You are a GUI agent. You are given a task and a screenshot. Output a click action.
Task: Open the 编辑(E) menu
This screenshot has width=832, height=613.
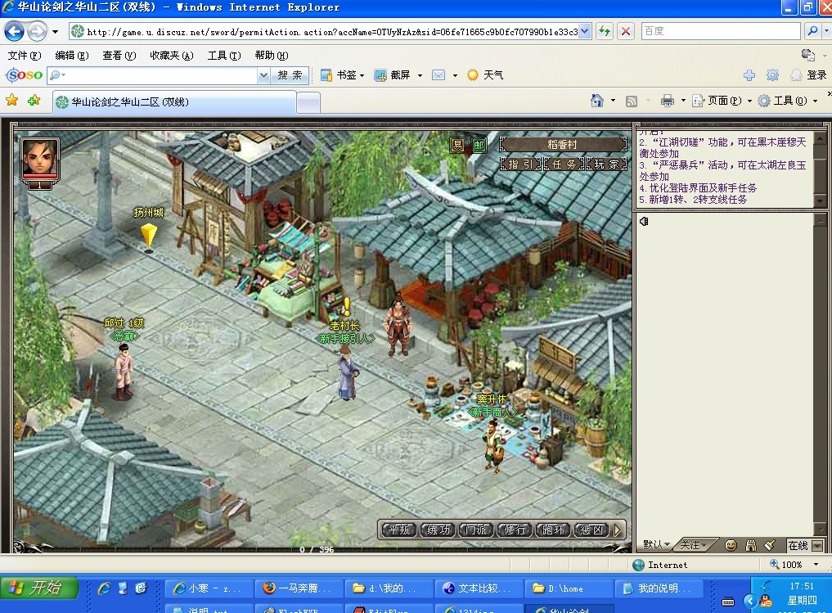click(72, 55)
